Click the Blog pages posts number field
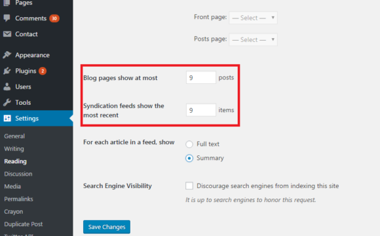This screenshot has width=380, height=236. 201,77
